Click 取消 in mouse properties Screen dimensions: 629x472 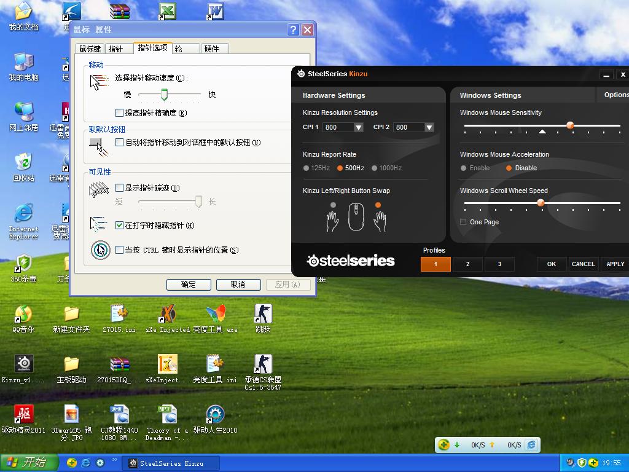point(238,285)
